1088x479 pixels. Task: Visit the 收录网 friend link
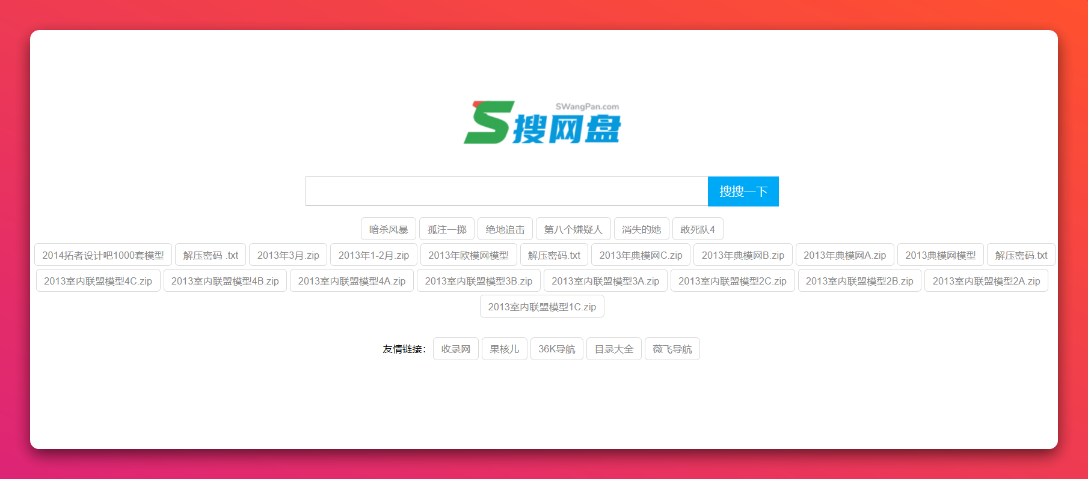click(456, 349)
